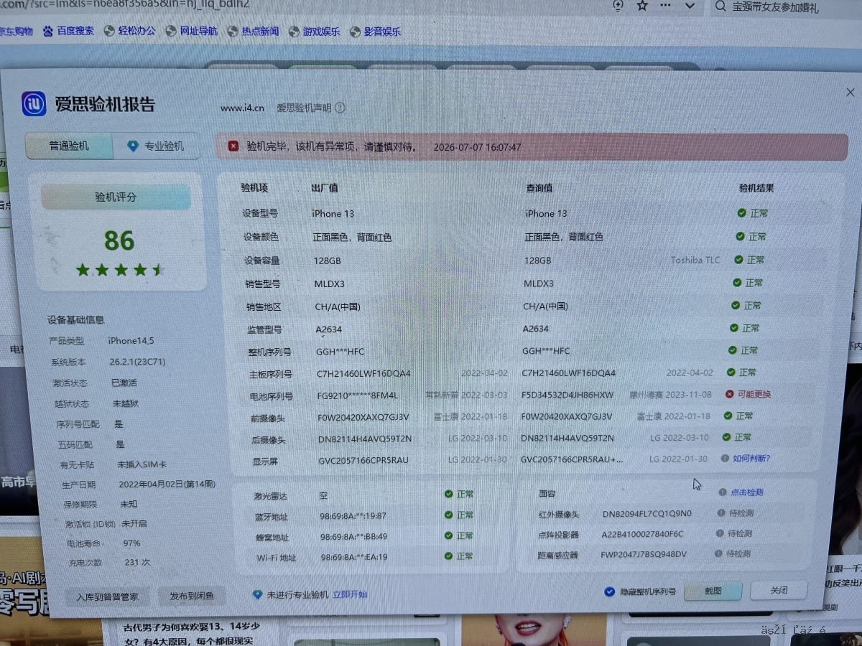
Task: Click the green check icon for 设备容量
Action: (738, 259)
